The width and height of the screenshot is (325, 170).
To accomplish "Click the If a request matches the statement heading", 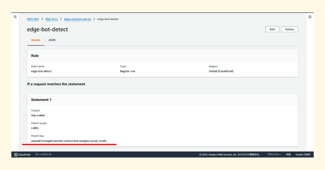I will (56, 84).
